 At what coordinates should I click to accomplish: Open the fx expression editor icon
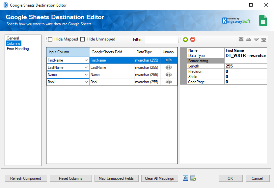(x=185, y=178)
